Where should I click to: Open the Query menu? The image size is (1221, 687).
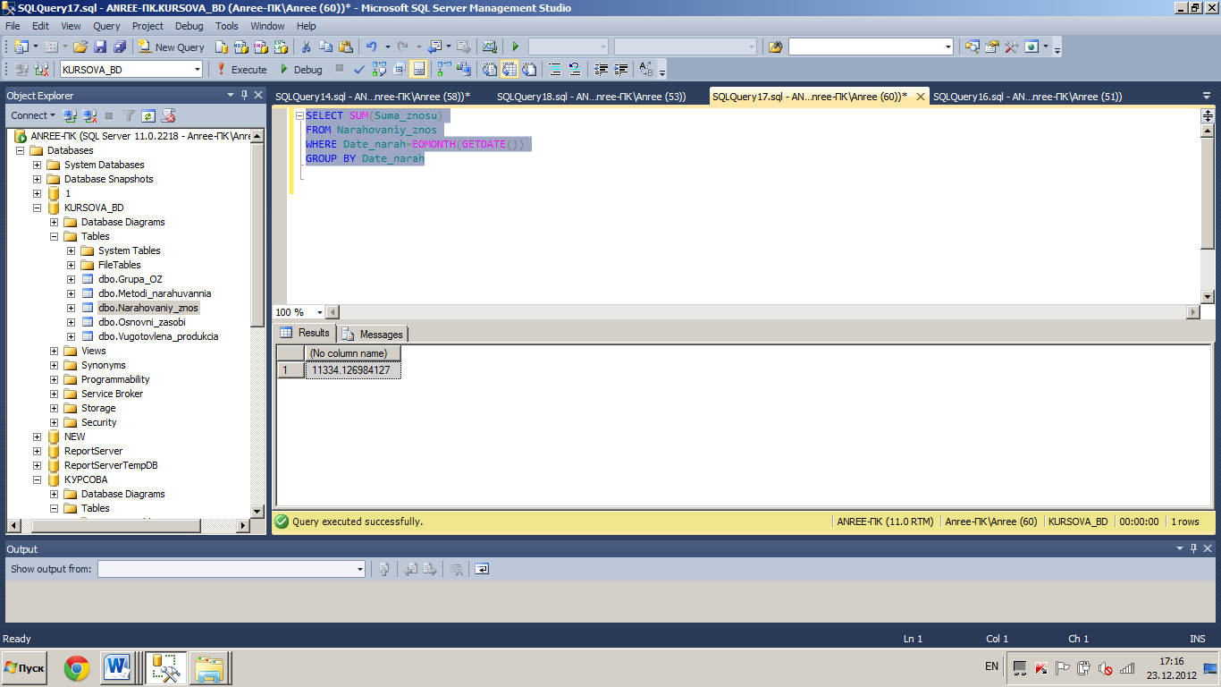coord(106,26)
